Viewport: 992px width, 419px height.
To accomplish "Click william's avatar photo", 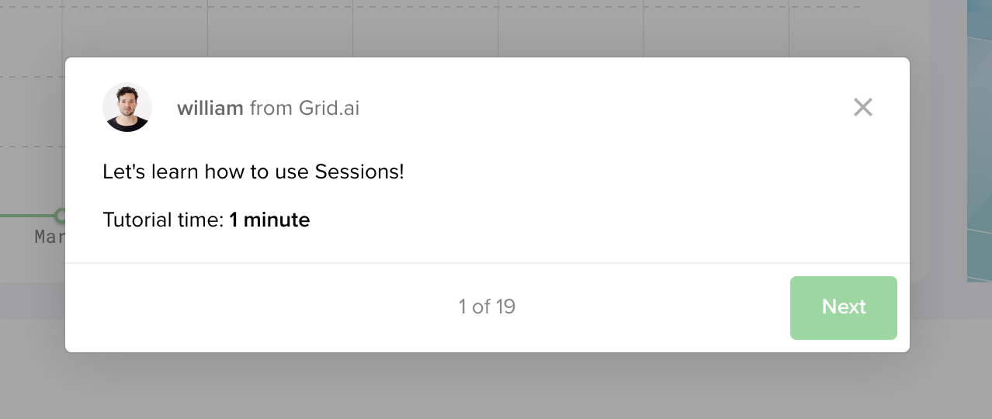I will [127, 107].
